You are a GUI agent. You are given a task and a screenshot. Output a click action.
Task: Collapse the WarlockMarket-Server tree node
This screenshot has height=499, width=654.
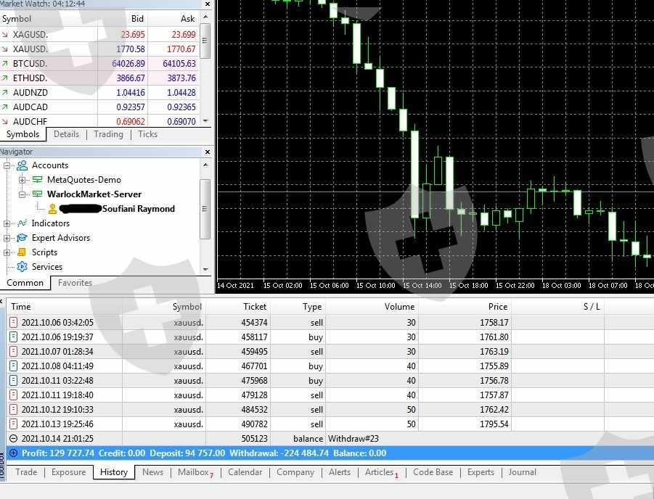click(23, 194)
